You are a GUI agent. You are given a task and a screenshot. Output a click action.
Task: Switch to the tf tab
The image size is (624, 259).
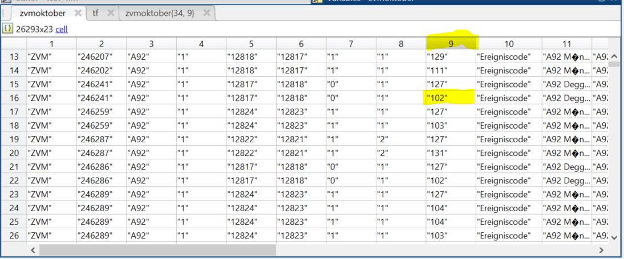95,13
